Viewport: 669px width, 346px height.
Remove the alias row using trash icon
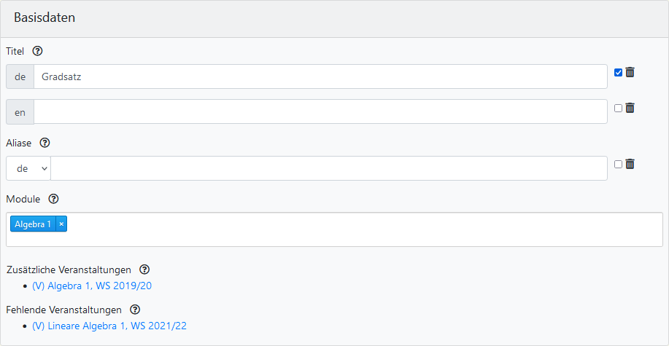[630, 164]
